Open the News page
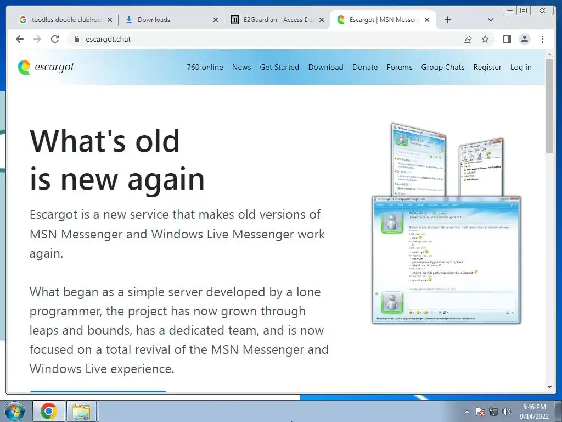Screen dimensions: 562x422 [241, 67]
